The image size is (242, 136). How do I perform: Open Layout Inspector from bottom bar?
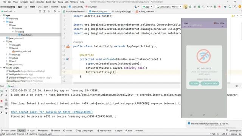click(x=234, y=131)
